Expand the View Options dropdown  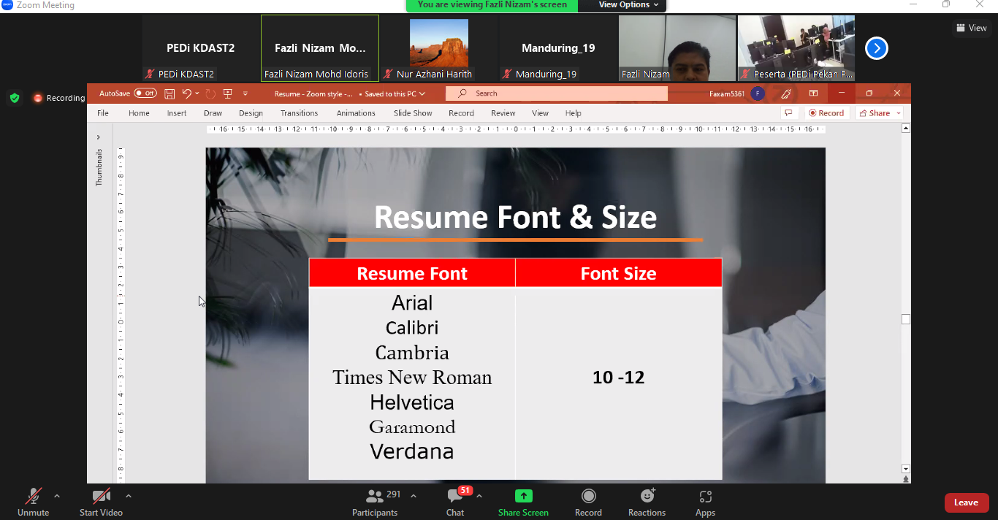(x=628, y=5)
